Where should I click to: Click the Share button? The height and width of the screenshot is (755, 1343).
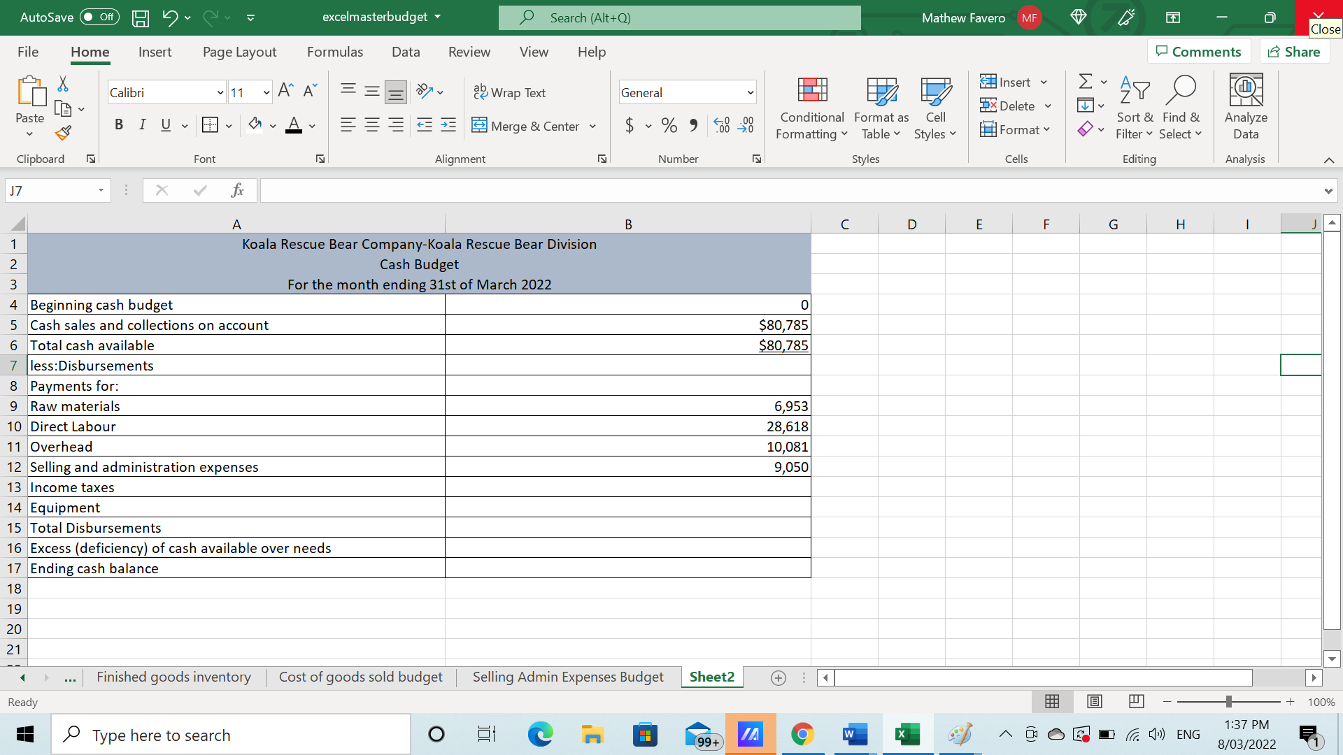tap(1294, 52)
